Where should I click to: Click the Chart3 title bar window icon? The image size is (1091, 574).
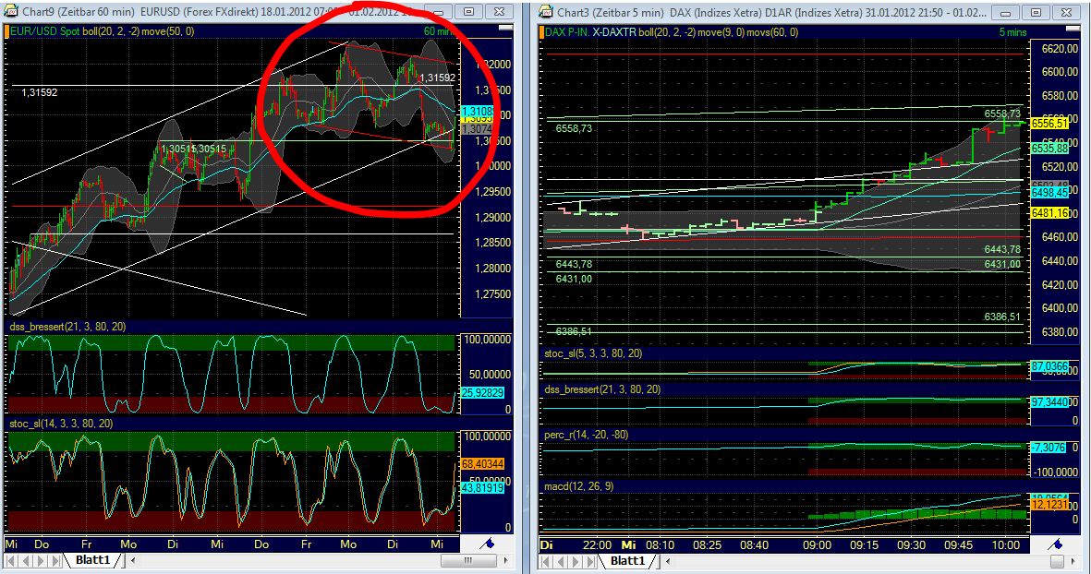545,12
